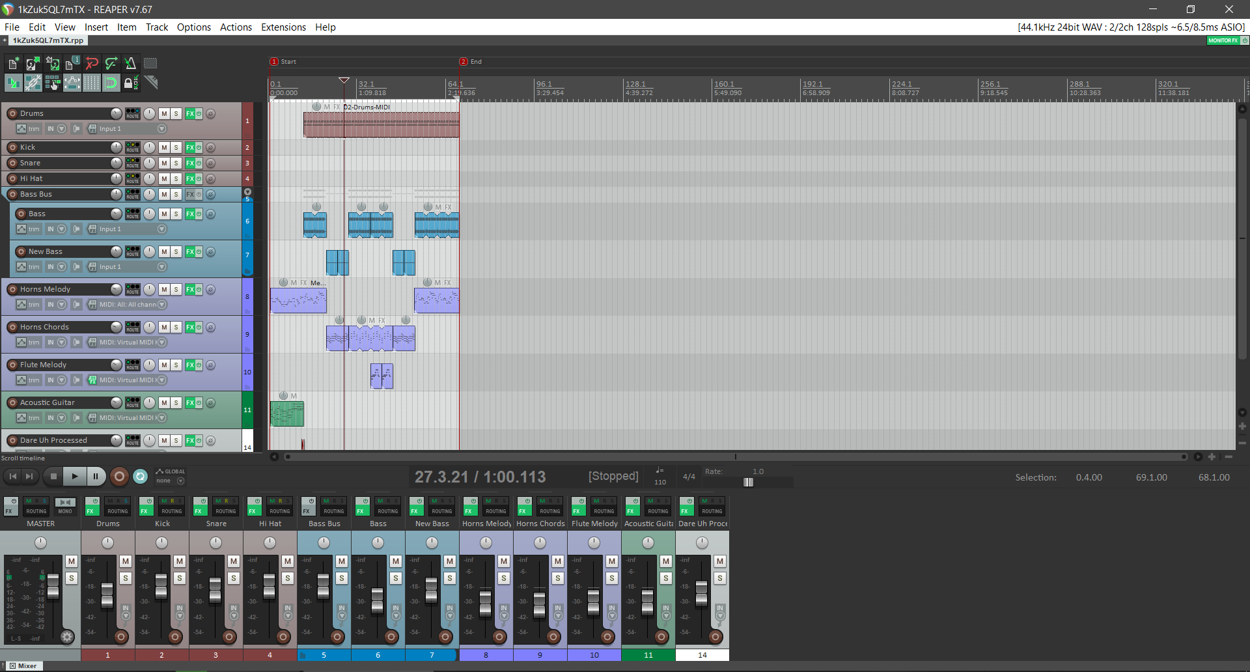Create a new project with the toolbar icon
Viewport: 1250px width, 672px height.
click(13, 63)
